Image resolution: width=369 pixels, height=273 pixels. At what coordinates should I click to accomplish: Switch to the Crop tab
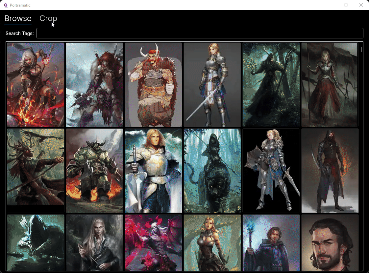48,18
